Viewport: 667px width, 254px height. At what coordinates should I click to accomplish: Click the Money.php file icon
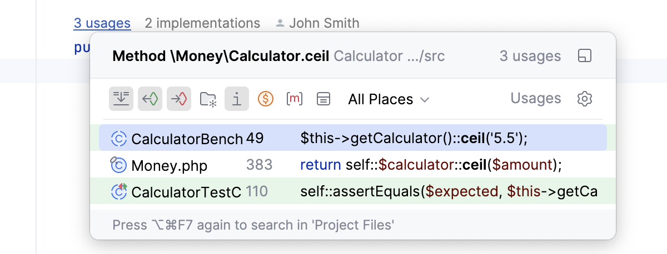[118, 165]
